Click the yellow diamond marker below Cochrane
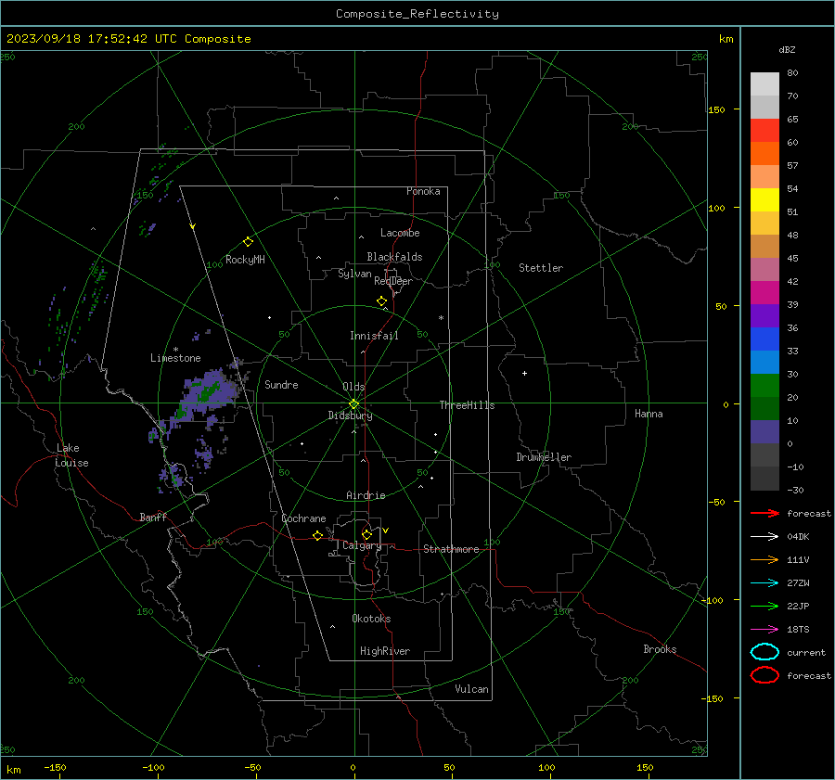 click(x=317, y=535)
